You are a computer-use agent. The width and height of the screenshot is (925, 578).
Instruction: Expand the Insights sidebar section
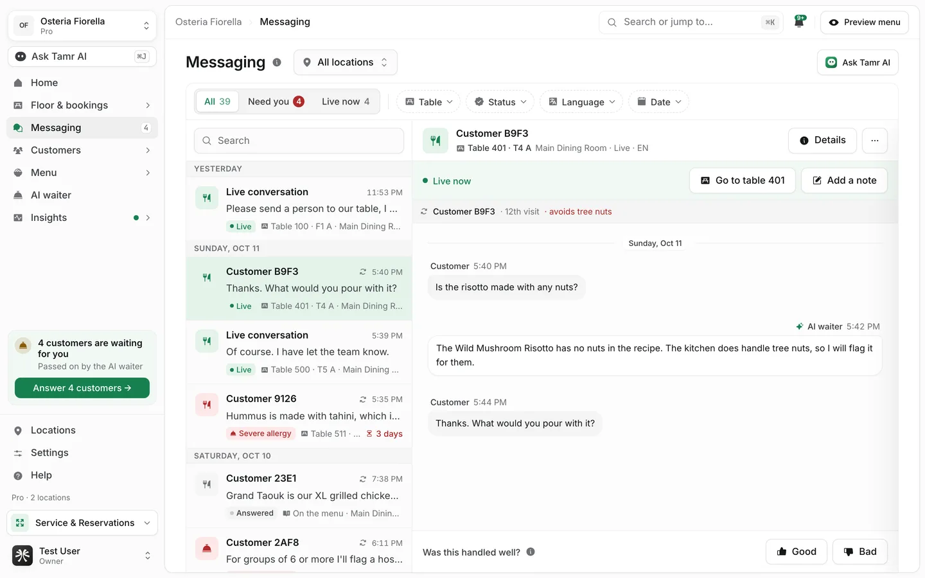coord(82,218)
